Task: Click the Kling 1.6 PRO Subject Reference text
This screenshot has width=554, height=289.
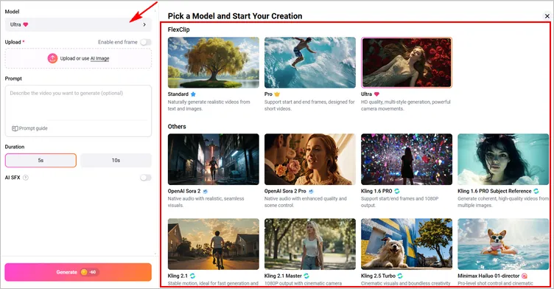Action: point(494,191)
